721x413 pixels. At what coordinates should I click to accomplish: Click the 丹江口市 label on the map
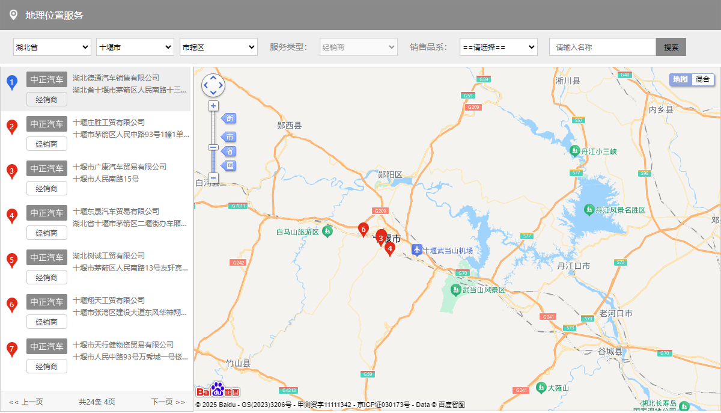[574, 266]
